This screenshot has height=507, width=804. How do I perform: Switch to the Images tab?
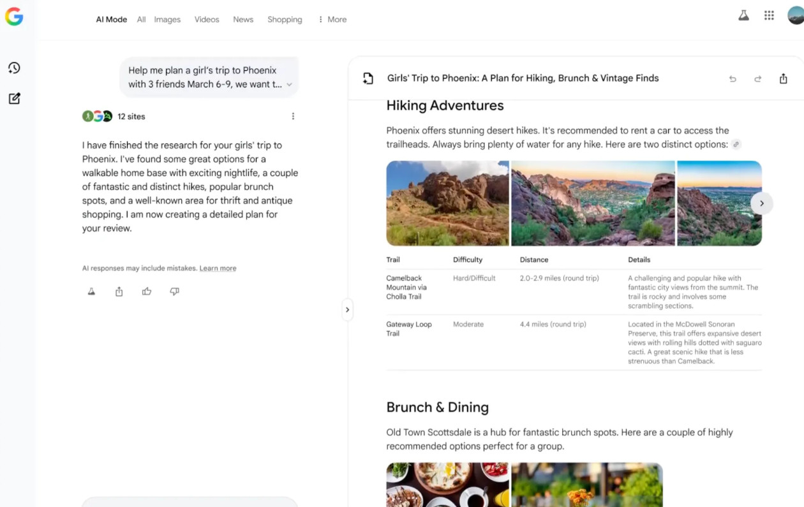pyautogui.click(x=167, y=20)
